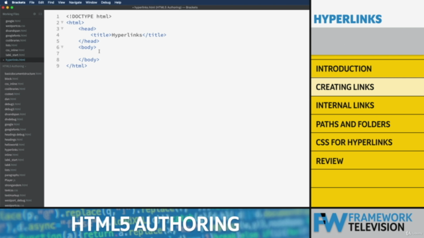Screen dimensions: 424x238
Task: Open Working Files gear settings
Action: pyautogui.click(x=34, y=14)
